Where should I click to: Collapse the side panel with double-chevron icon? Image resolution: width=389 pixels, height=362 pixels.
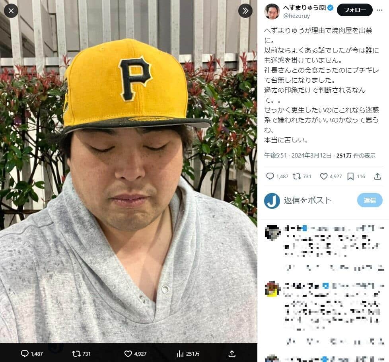point(245,11)
